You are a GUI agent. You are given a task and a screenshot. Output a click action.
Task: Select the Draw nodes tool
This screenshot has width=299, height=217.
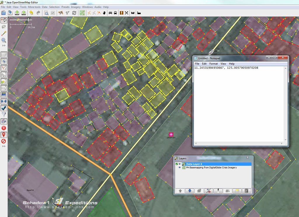(4, 33)
